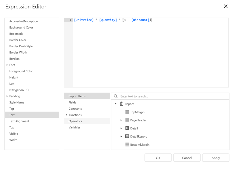
Task: Collapse the Report tree node
Action: coord(115,104)
